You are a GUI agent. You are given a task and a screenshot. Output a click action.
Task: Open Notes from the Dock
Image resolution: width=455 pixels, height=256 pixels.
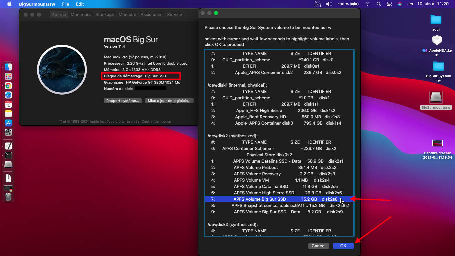pos(8,114)
